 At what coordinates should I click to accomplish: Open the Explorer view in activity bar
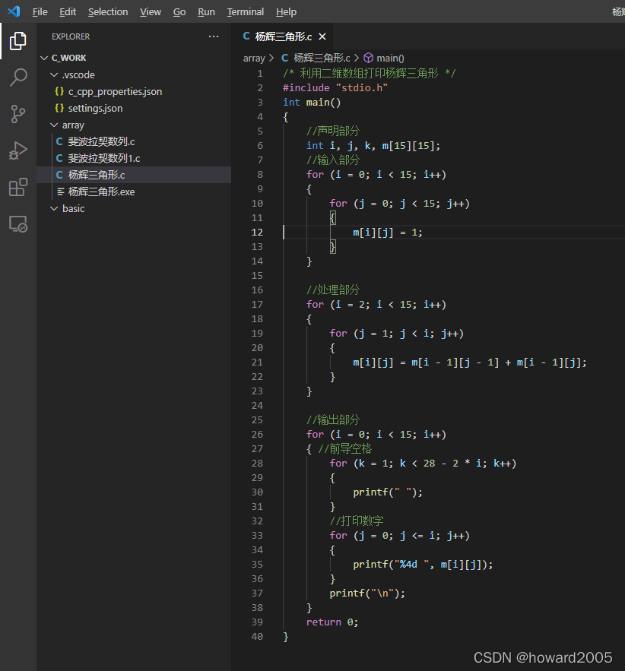pyautogui.click(x=18, y=41)
